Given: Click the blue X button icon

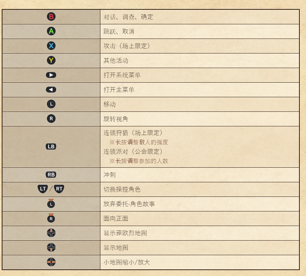Looking at the screenshot, I should pos(51,46).
